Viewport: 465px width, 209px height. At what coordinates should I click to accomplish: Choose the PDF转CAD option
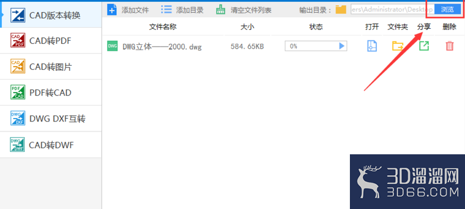(51, 93)
